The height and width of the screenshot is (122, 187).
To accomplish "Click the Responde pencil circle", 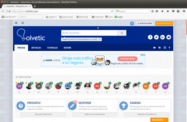I will click(72, 106).
